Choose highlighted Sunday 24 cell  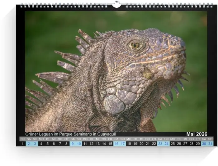coord(166,144)
